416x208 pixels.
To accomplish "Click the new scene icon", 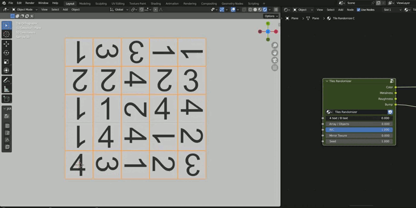I will 378,3.
